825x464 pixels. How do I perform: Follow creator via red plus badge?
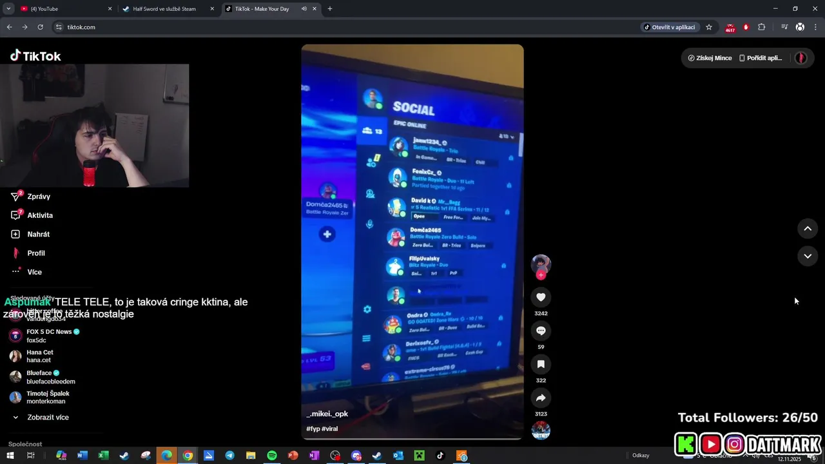[x=541, y=275]
